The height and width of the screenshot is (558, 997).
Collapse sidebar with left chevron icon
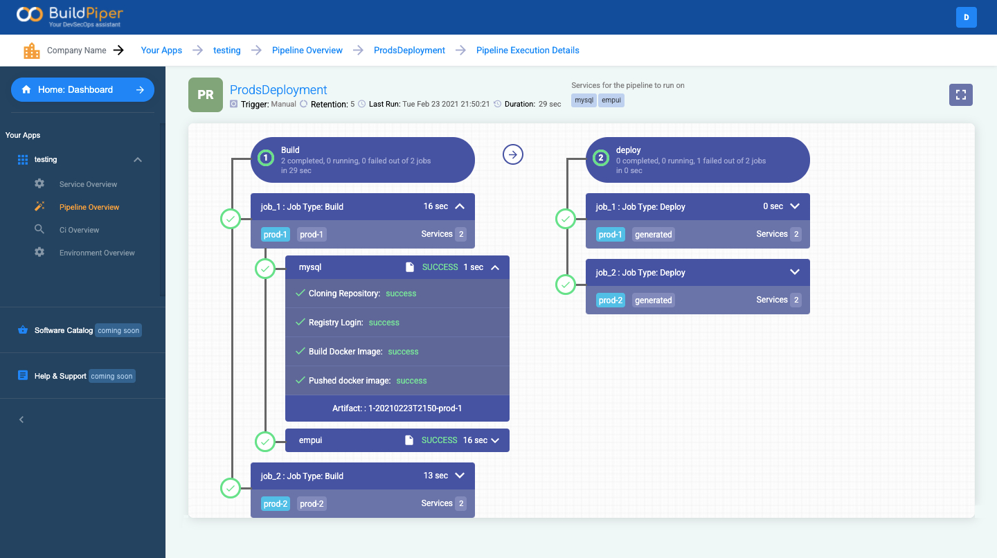click(x=21, y=420)
